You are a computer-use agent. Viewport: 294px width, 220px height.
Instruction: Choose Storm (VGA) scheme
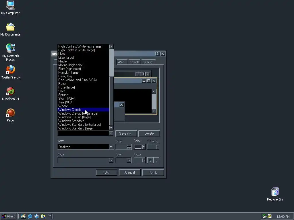click(x=83, y=99)
